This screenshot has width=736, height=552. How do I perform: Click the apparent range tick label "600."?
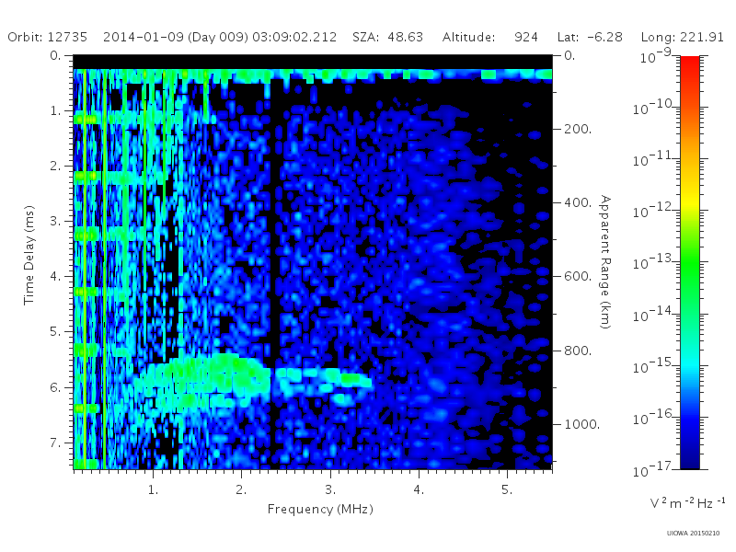[578, 276]
